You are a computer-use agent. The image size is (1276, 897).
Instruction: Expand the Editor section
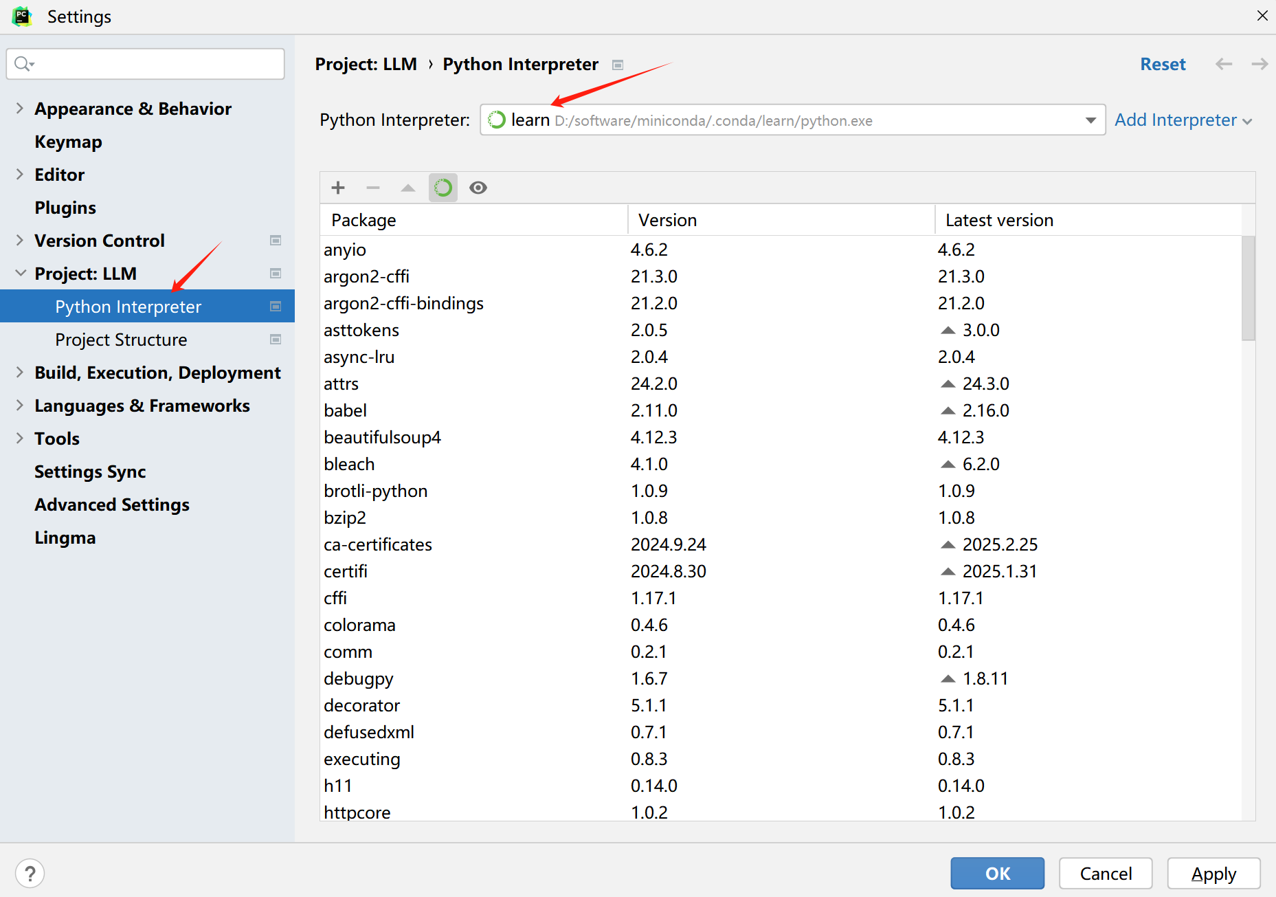[20, 175]
